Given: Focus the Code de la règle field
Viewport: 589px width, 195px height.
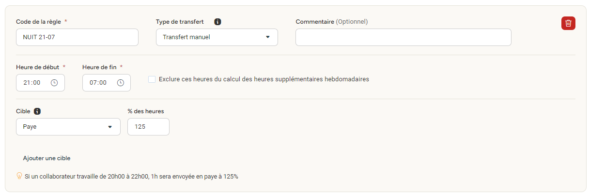Looking at the screenshot, I should click(77, 37).
